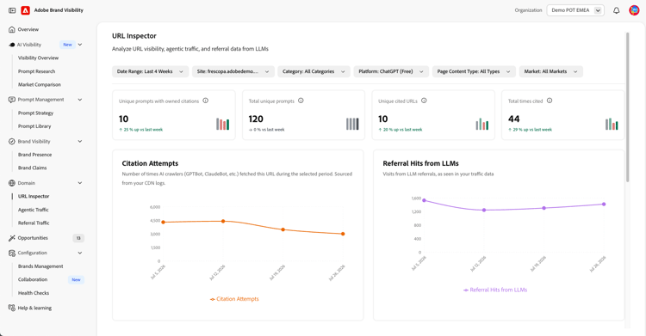The image size is (646, 336).
Task: Go to Overview in the sidebar
Action: point(28,29)
